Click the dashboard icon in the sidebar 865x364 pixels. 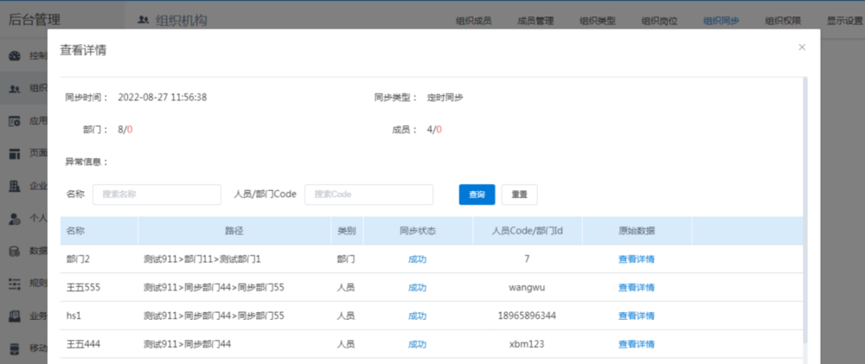(x=15, y=56)
